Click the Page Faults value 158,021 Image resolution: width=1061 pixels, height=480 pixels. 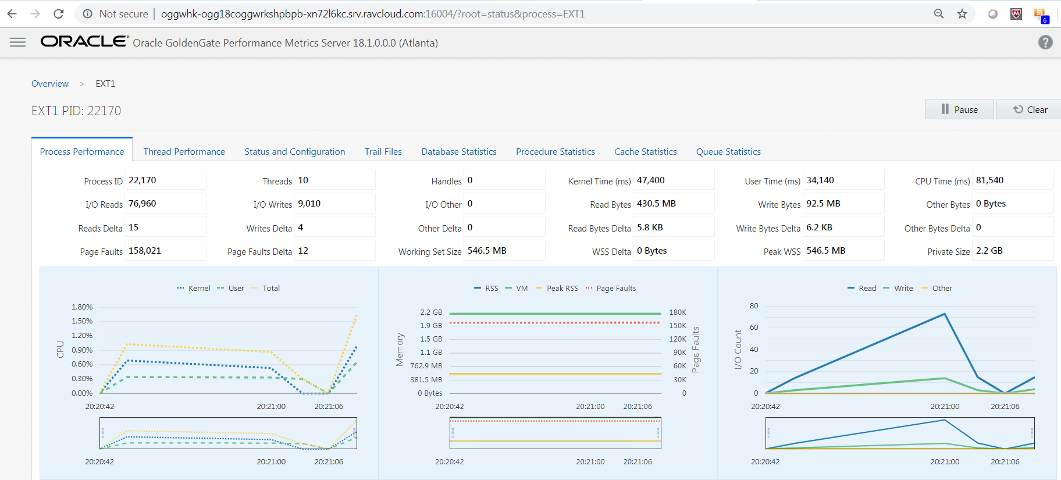point(165,251)
